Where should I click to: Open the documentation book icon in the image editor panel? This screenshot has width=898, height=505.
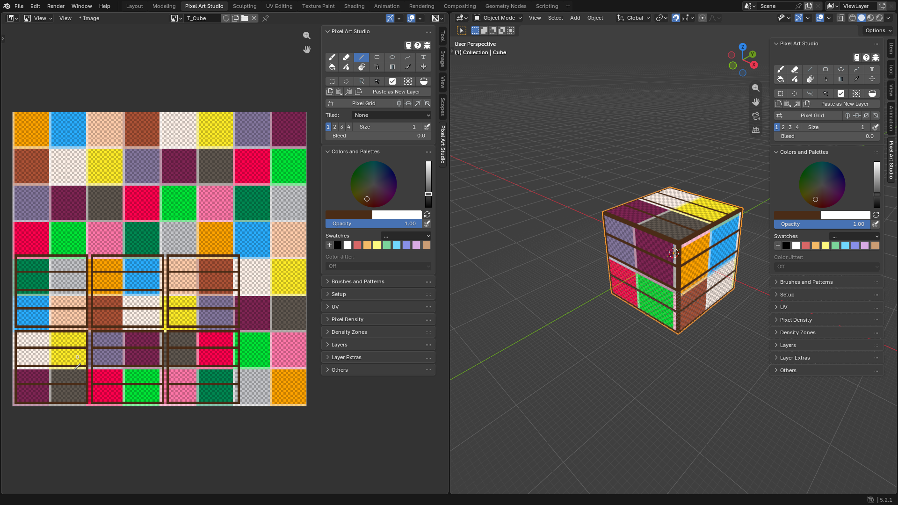[408, 45]
